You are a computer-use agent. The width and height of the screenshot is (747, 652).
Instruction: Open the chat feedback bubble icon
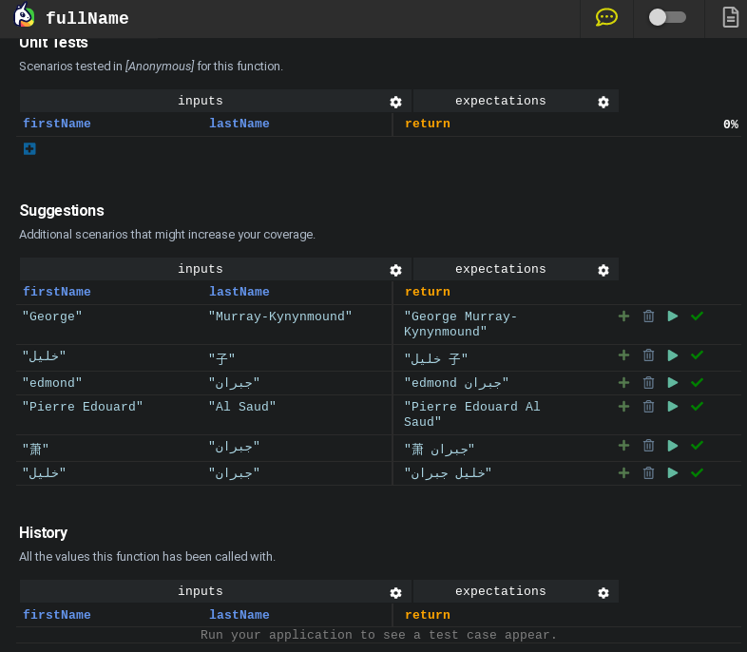pyautogui.click(x=606, y=17)
